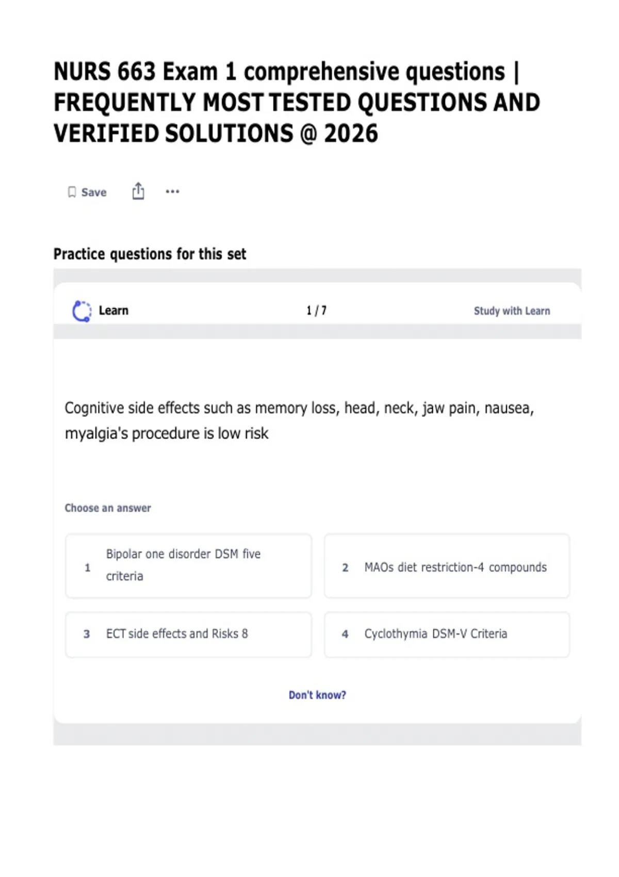Choose MAOs diet restriction-4 compounds answer

(x=447, y=566)
